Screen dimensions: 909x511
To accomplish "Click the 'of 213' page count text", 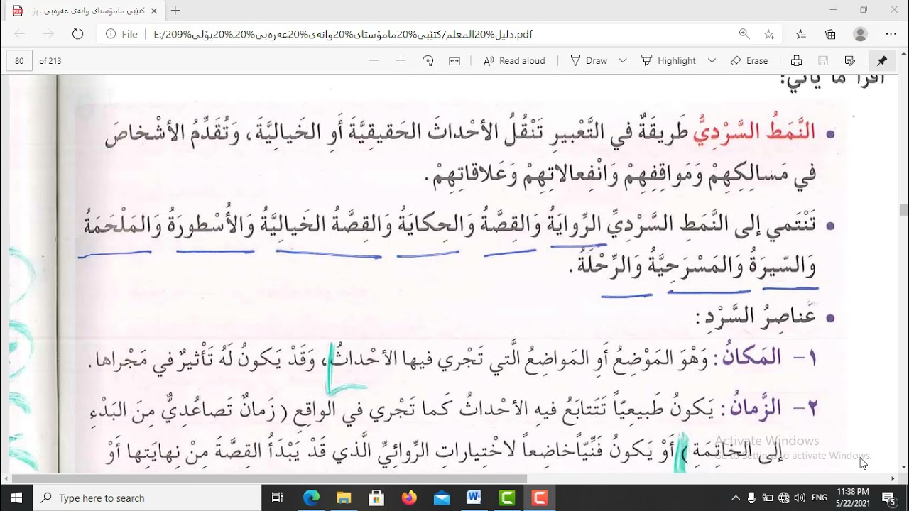I will [50, 61].
